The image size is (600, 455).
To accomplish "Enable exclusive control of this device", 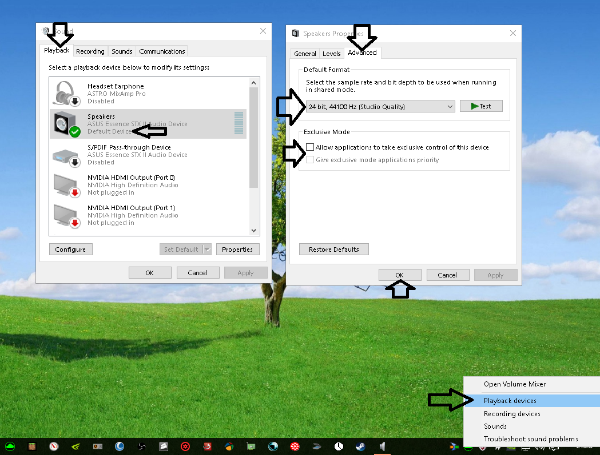I will click(310, 147).
